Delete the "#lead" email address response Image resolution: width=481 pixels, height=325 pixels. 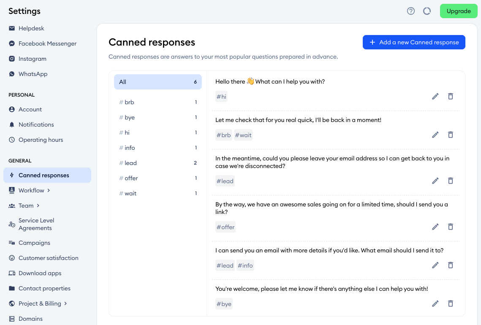[x=450, y=181]
